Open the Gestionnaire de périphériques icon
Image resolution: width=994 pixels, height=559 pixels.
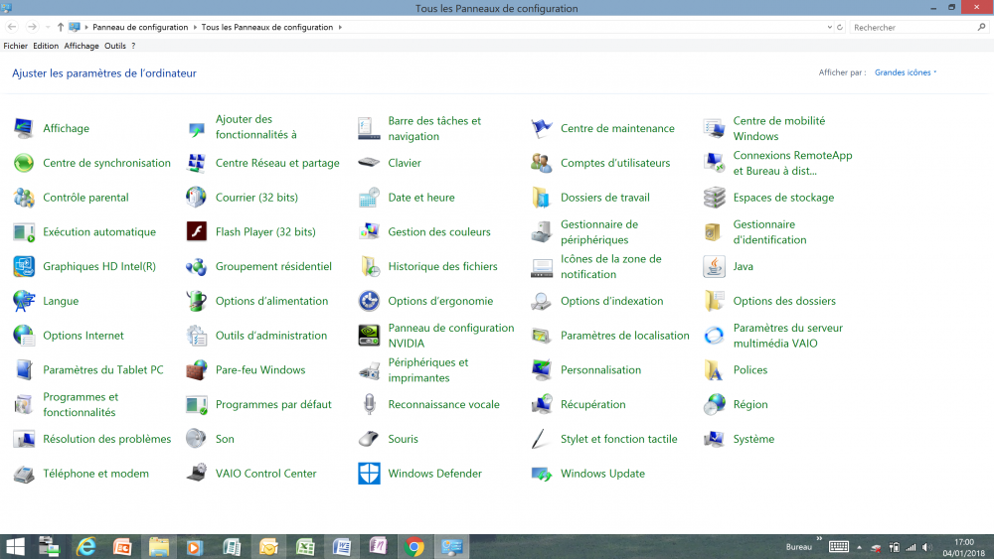(542, 231)
